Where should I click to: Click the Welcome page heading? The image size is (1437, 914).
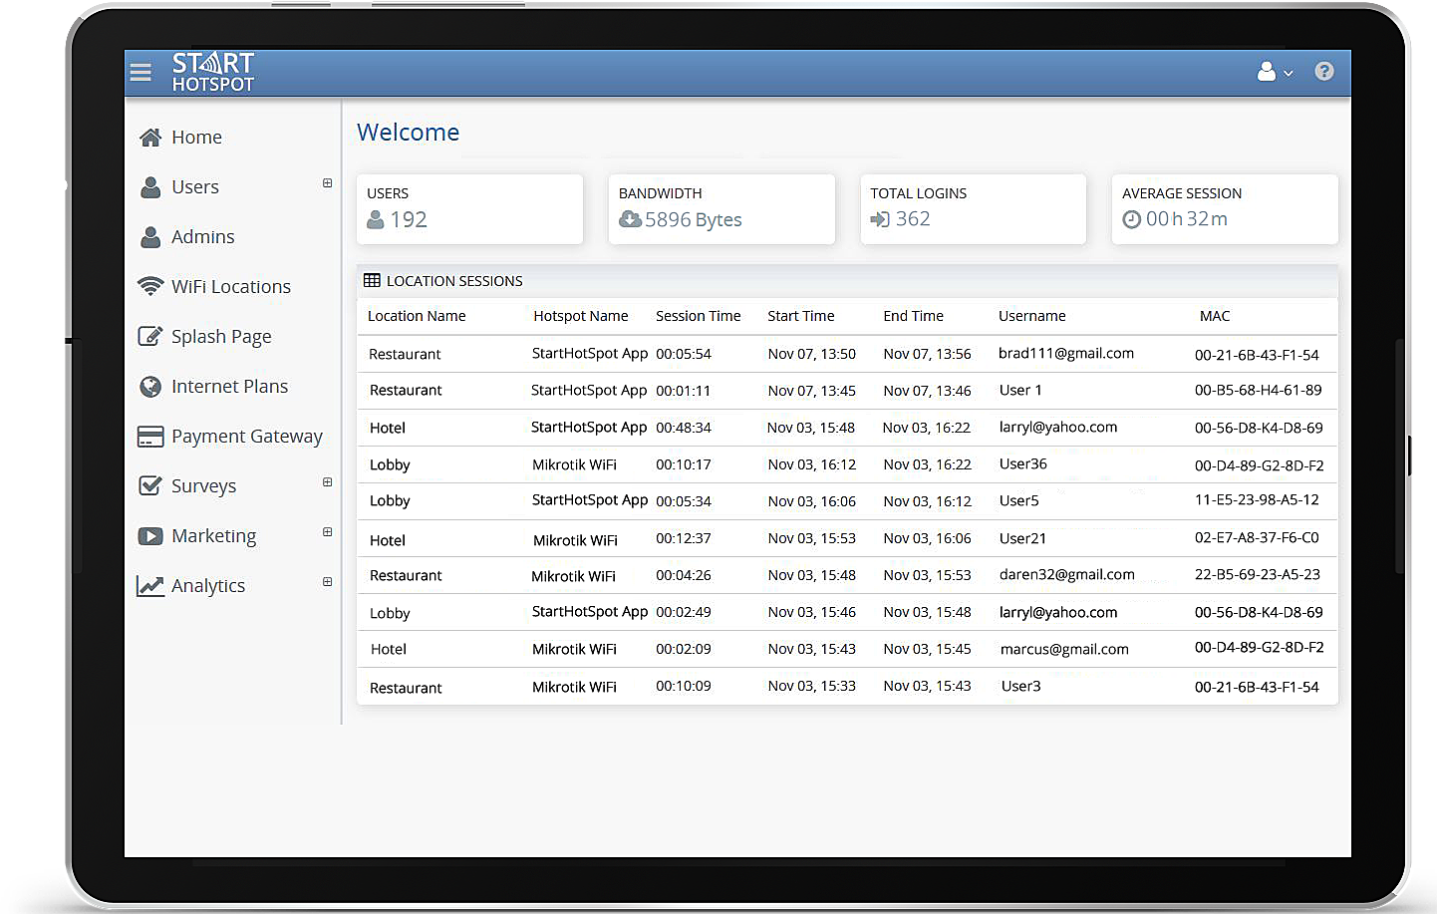point(409,133)
